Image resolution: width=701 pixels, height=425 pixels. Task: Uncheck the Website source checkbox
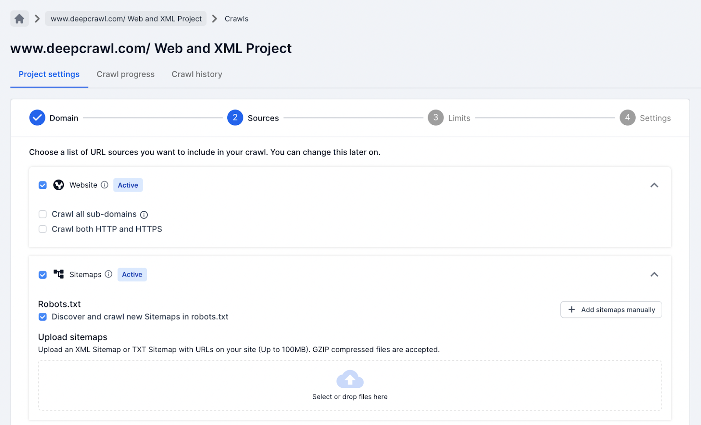pyautogui.click(x=42, y=185)
